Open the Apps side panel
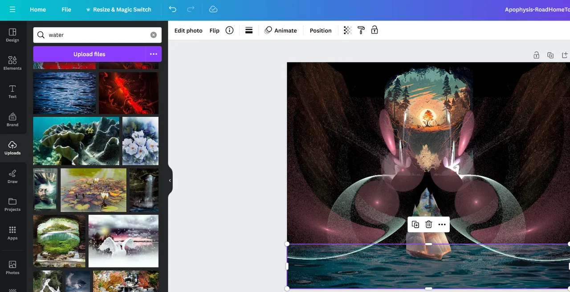 click(x=12, y=233)
